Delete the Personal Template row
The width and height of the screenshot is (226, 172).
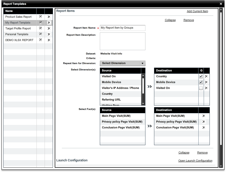49,34
